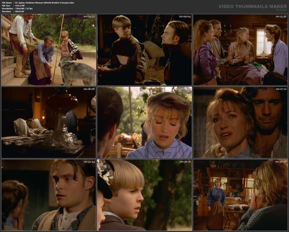
Task: Select the thumbnail timestamped 00:22:40
Action: point(144,122)
